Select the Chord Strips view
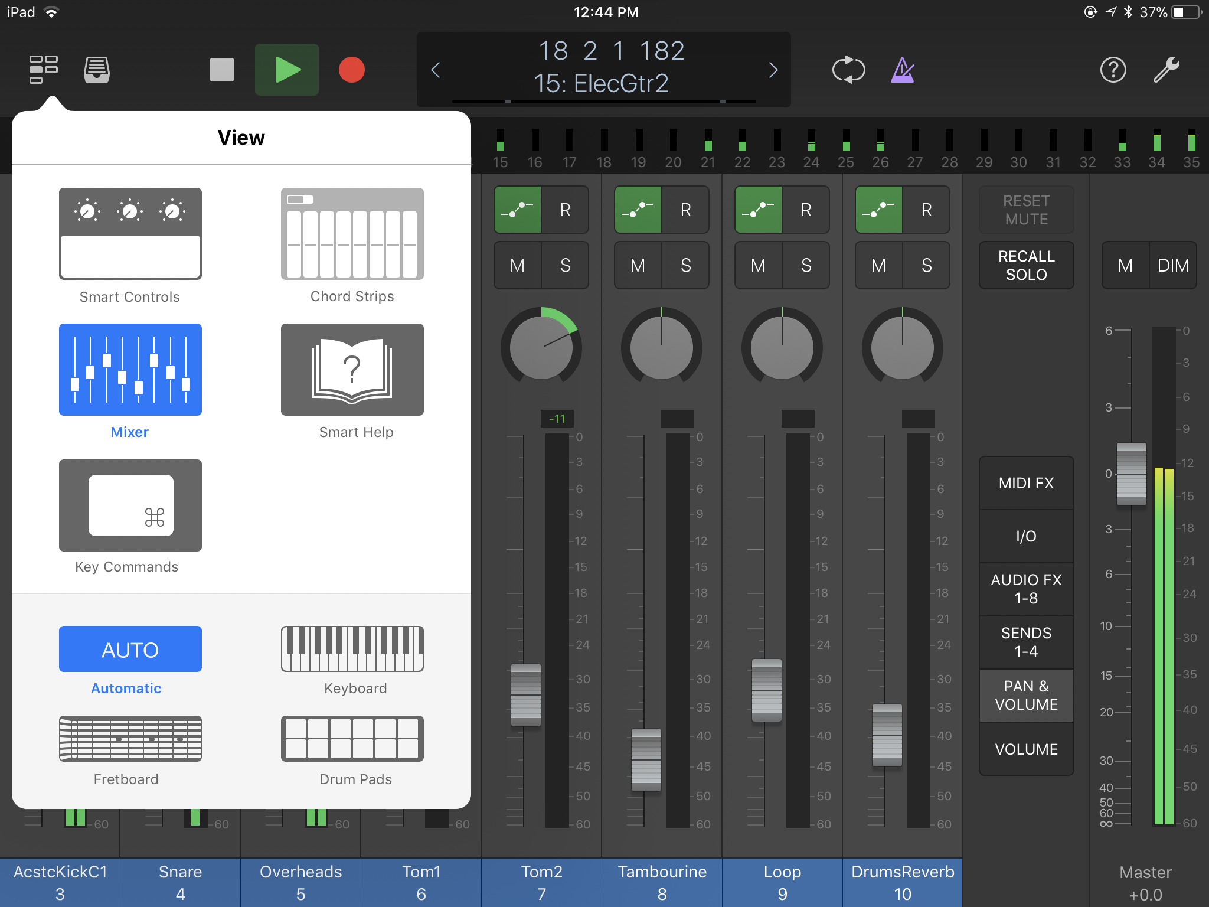1209x907 pixels. 352,236
